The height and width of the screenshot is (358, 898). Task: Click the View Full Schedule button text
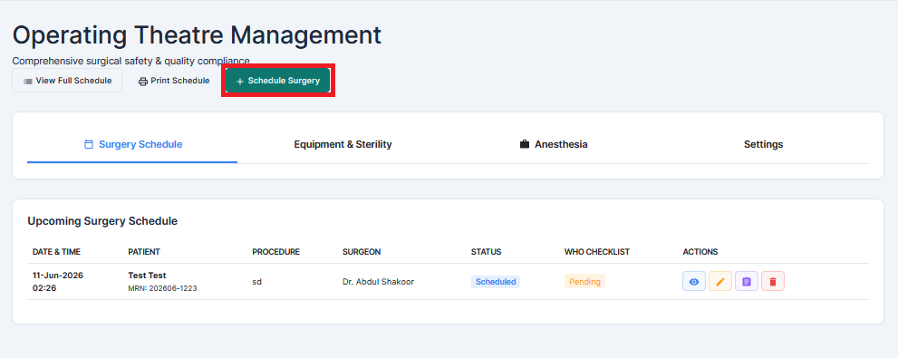click(73, 81)
